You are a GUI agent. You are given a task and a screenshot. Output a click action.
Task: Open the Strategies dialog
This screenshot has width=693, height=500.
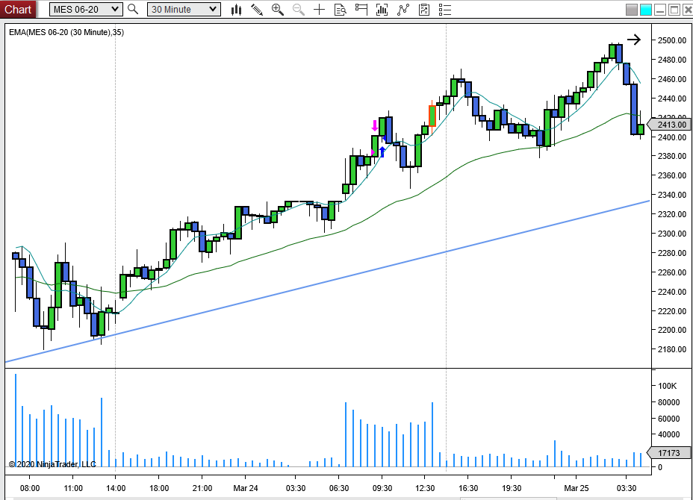click(x=424, y=10)
